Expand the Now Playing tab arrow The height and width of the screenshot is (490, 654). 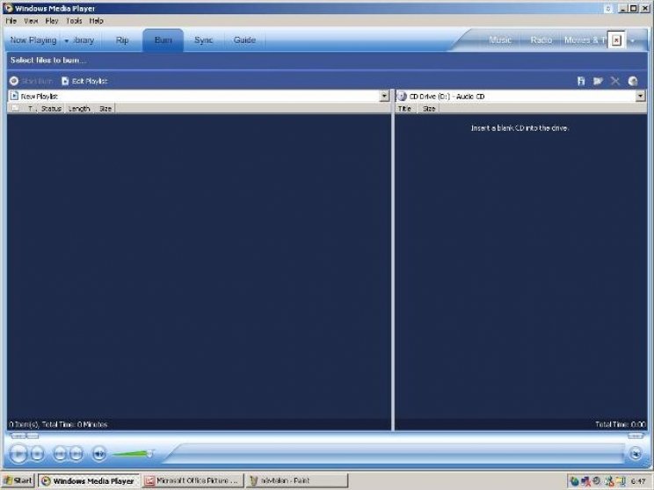pyautogui.click(x=66, y=40)
